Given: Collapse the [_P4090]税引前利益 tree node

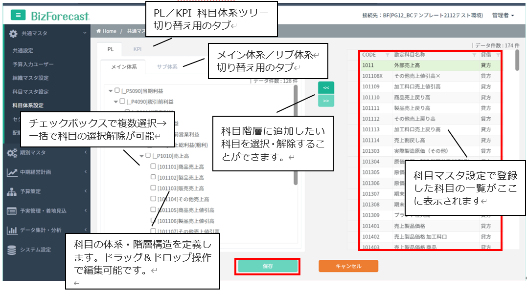Looking at the screenshot, I should (x=116, y=102).
